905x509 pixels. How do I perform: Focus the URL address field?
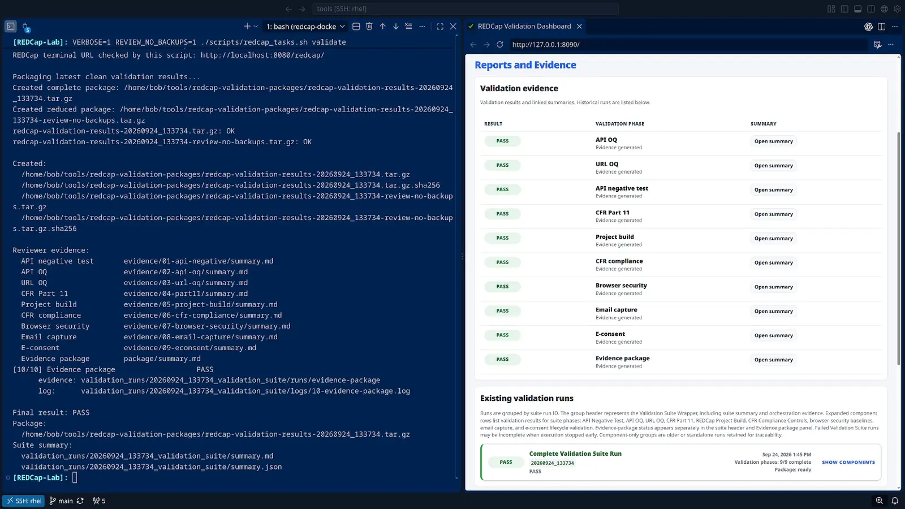688,45
